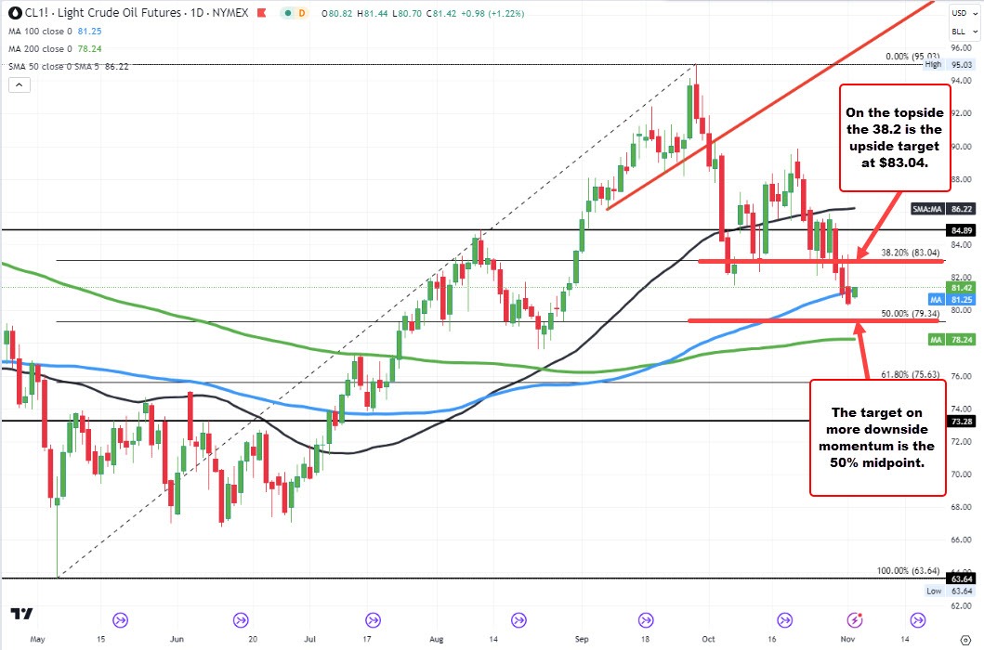Click the oil drop symbol logo beside CL1!
This screenshot has width=984, height=650.
pos(15,13)
